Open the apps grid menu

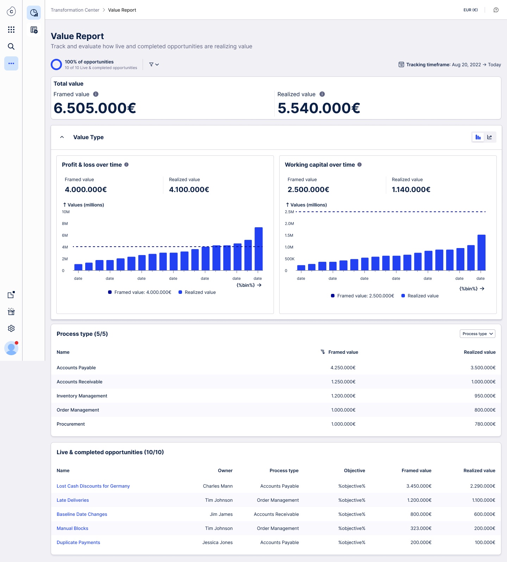11,30
